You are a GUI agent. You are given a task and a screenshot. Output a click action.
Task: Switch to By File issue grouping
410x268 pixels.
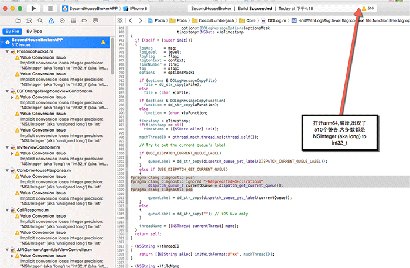click(x=12, y=31)
